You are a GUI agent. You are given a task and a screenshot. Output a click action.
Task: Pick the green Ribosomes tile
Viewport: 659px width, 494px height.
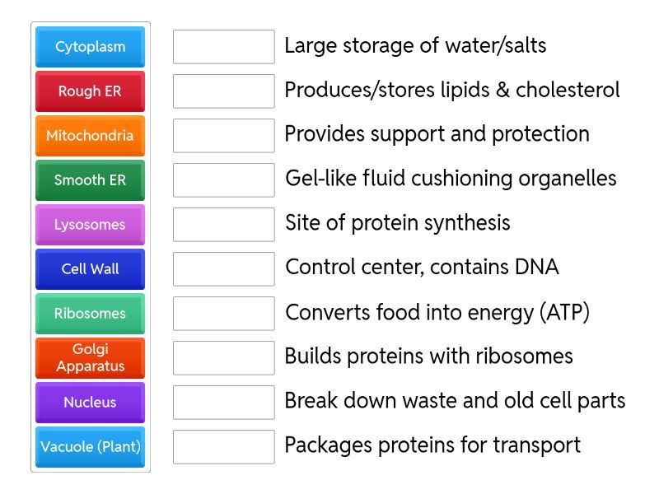[90, 314]
